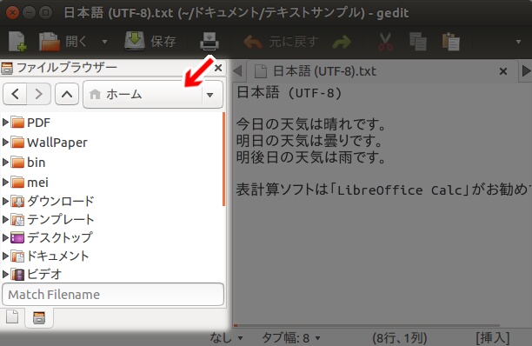Click the file browser vertical scrollbar

(x=223, y=159)
